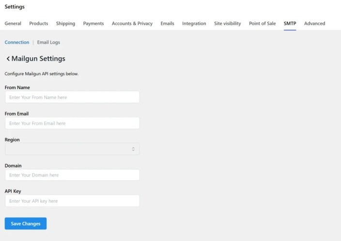The width and height of the screenshot is (341, 241).
Task: Open the Connection sub-section link
Action: coord(17,42)
